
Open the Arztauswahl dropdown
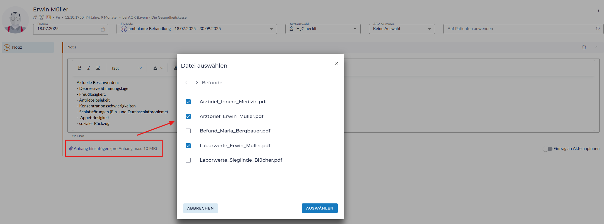click(355, 29)
